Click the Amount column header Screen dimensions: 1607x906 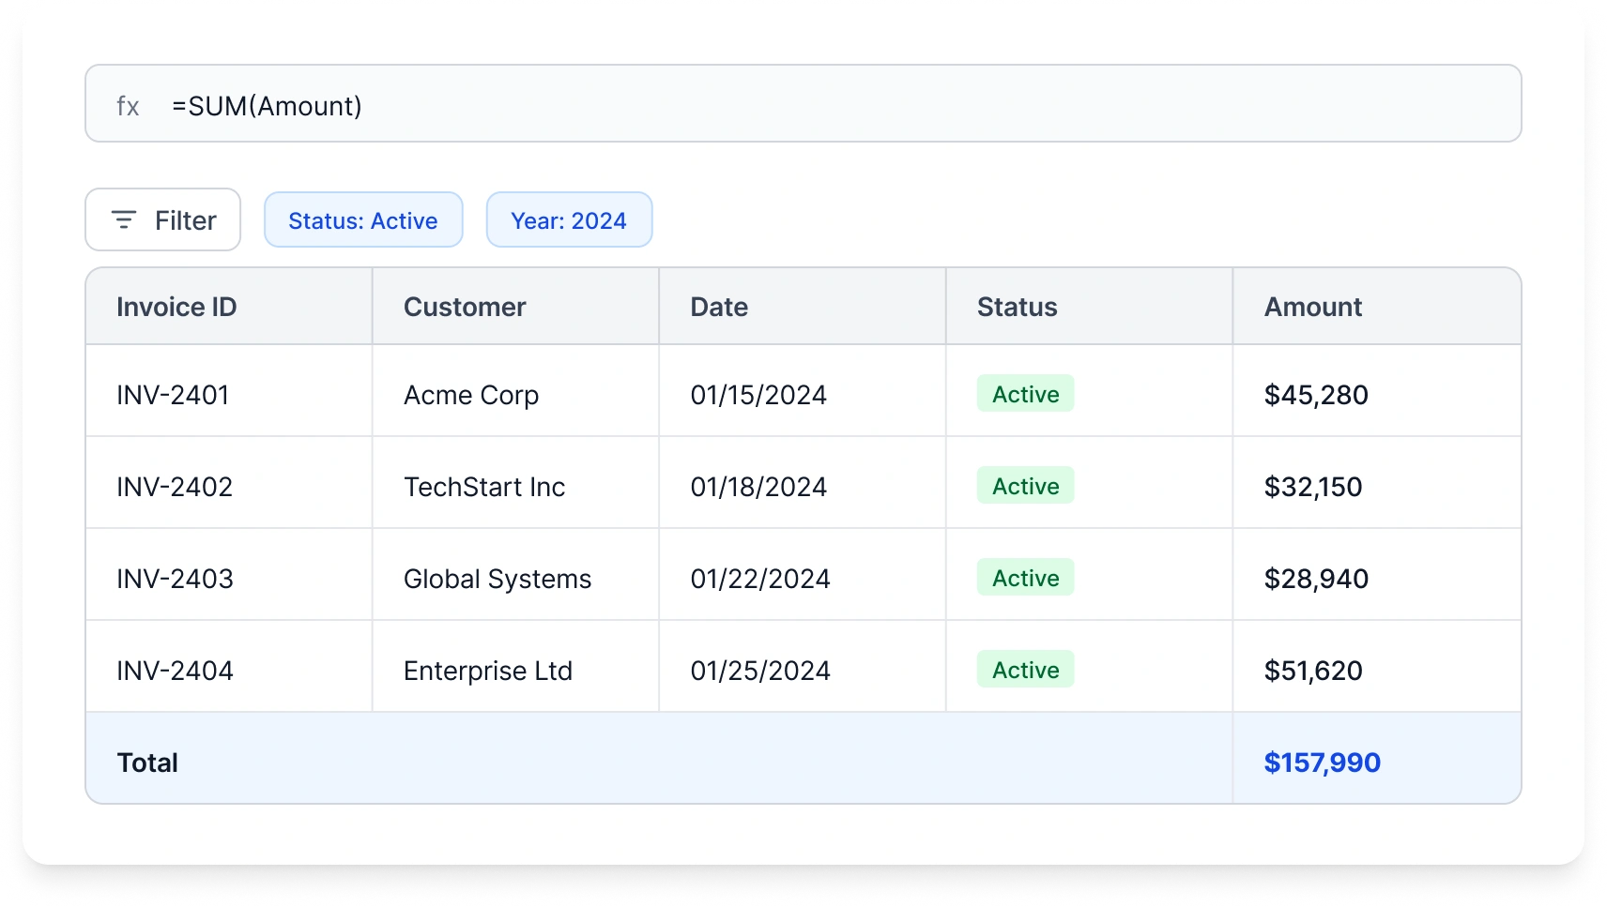[1377, 307]
